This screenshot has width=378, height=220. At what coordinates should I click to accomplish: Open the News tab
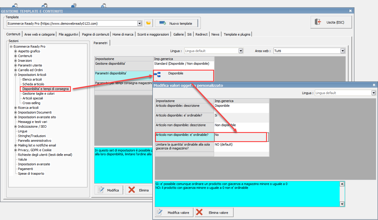pyautogui.click(x=215, y=34)
